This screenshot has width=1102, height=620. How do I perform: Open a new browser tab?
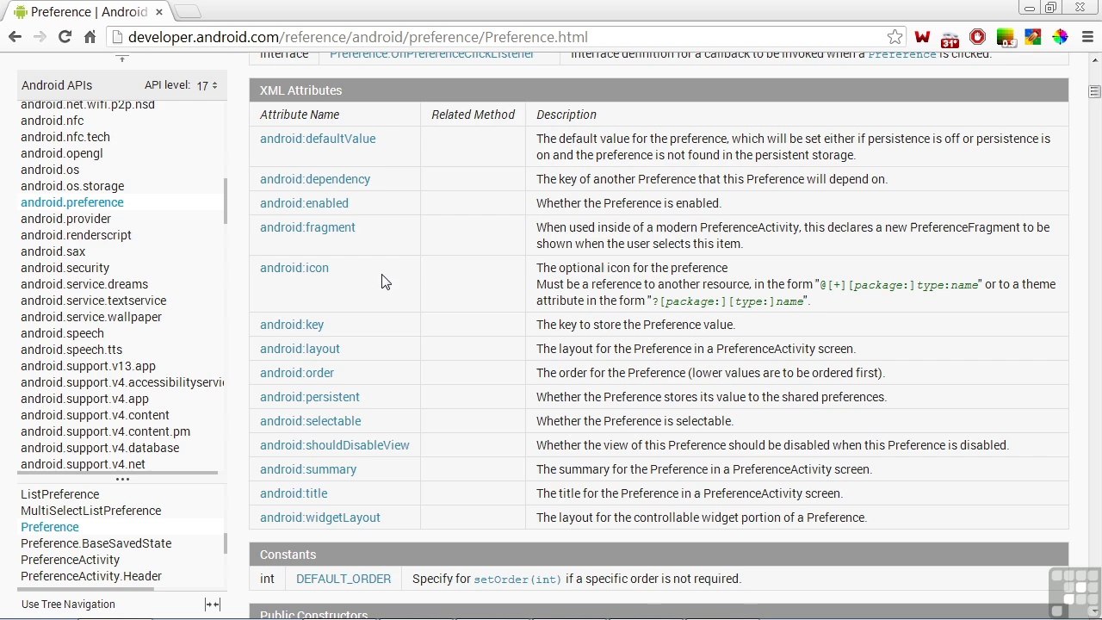click(188, 11)
